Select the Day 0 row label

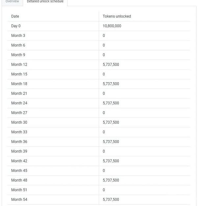tap(16, 26)
